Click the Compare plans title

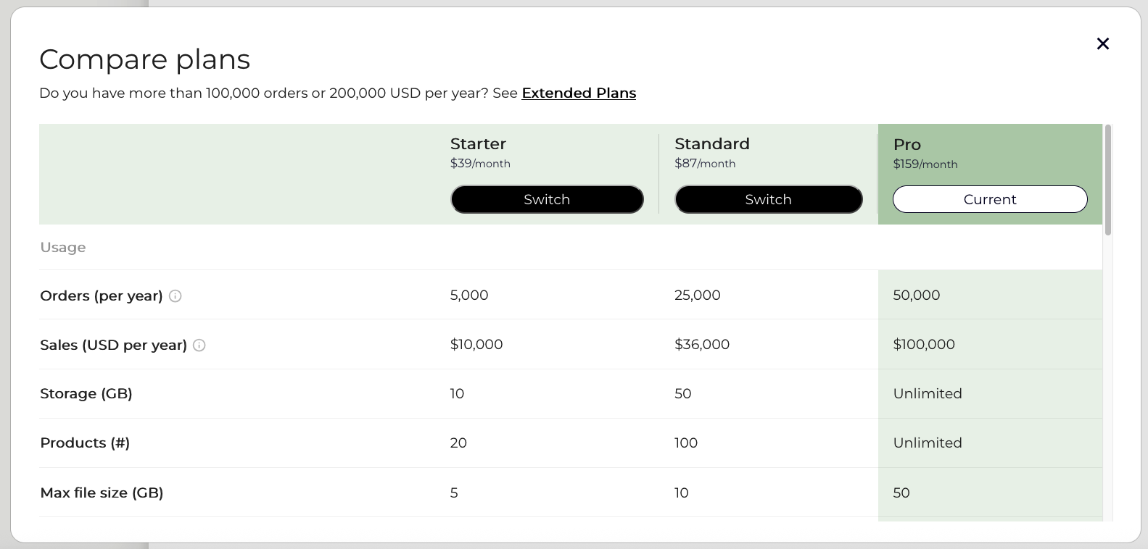tap(144, 59)
